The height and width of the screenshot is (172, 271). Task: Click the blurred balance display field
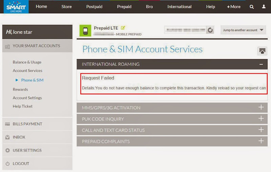click(x=185, y=30)
